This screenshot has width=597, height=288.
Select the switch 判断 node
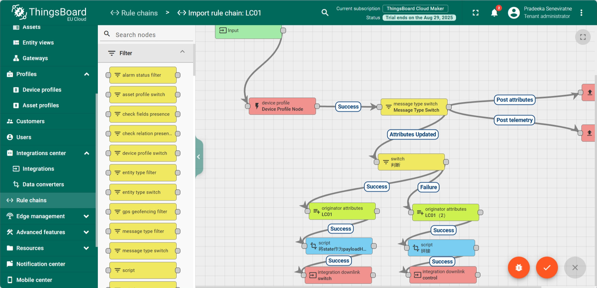coord(411,162)
